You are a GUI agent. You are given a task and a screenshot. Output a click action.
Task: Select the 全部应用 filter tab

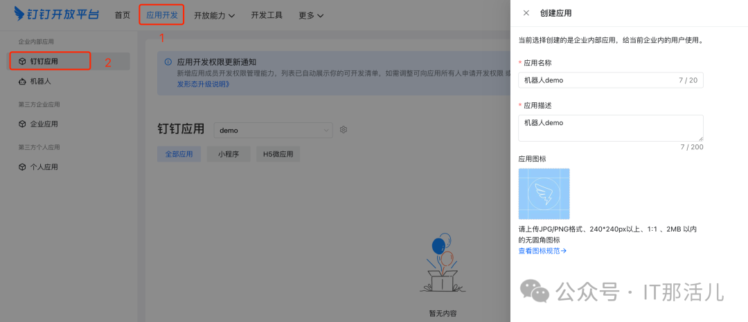pyautogui.click(x=179, y=154)
